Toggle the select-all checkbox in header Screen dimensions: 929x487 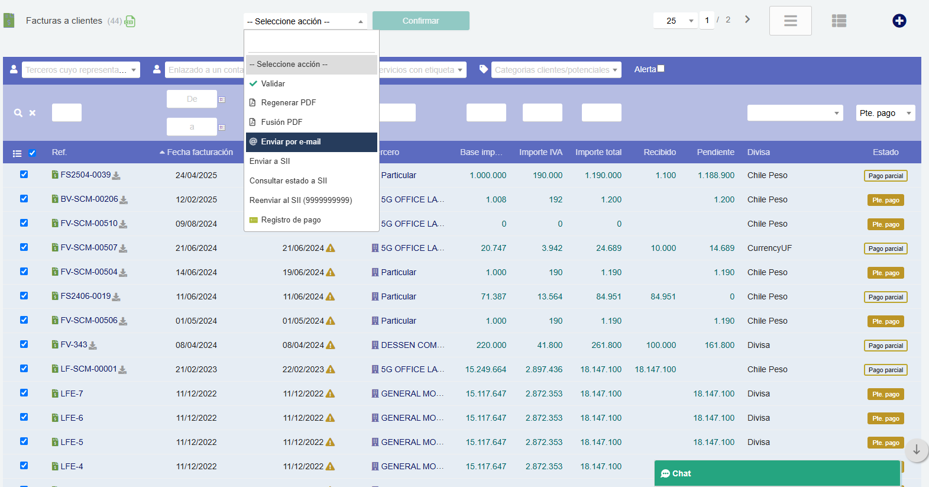33,153
